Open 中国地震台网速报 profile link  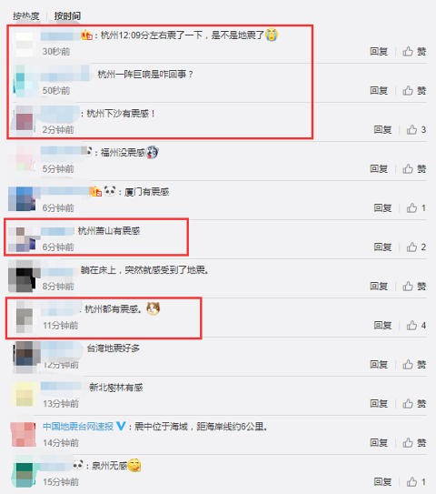point(78,427)
